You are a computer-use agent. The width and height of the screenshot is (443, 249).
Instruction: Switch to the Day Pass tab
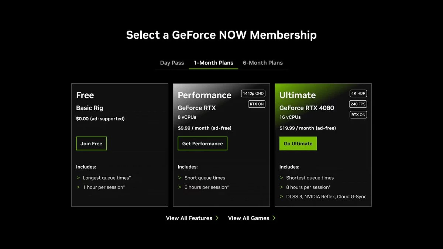pyautogui.click(x=172, y=63)
